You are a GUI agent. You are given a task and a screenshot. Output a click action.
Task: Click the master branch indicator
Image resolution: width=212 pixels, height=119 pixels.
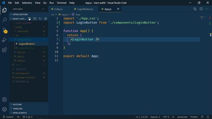point(8,117)
